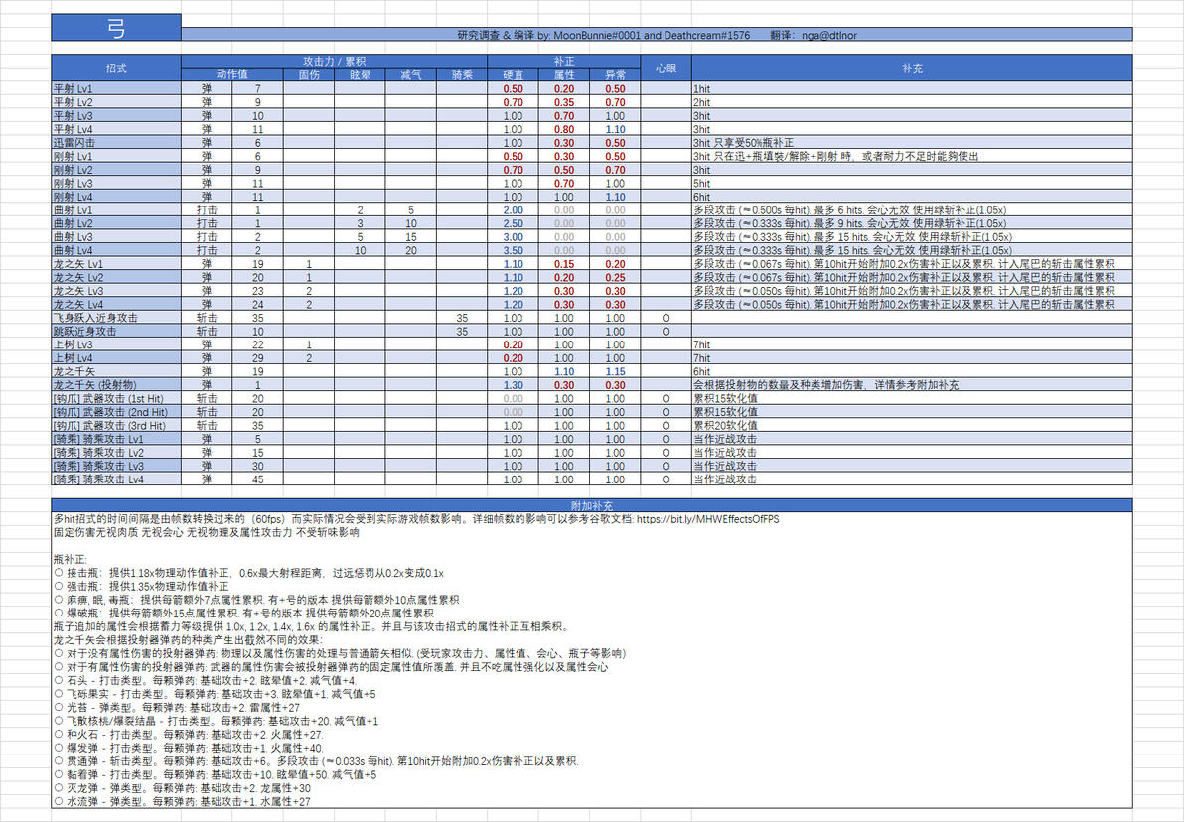Select the 附加补充 section header

coord(592,505)
